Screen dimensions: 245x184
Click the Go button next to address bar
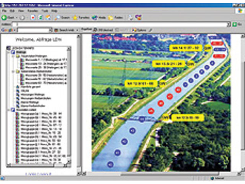[x=237, y=24]
